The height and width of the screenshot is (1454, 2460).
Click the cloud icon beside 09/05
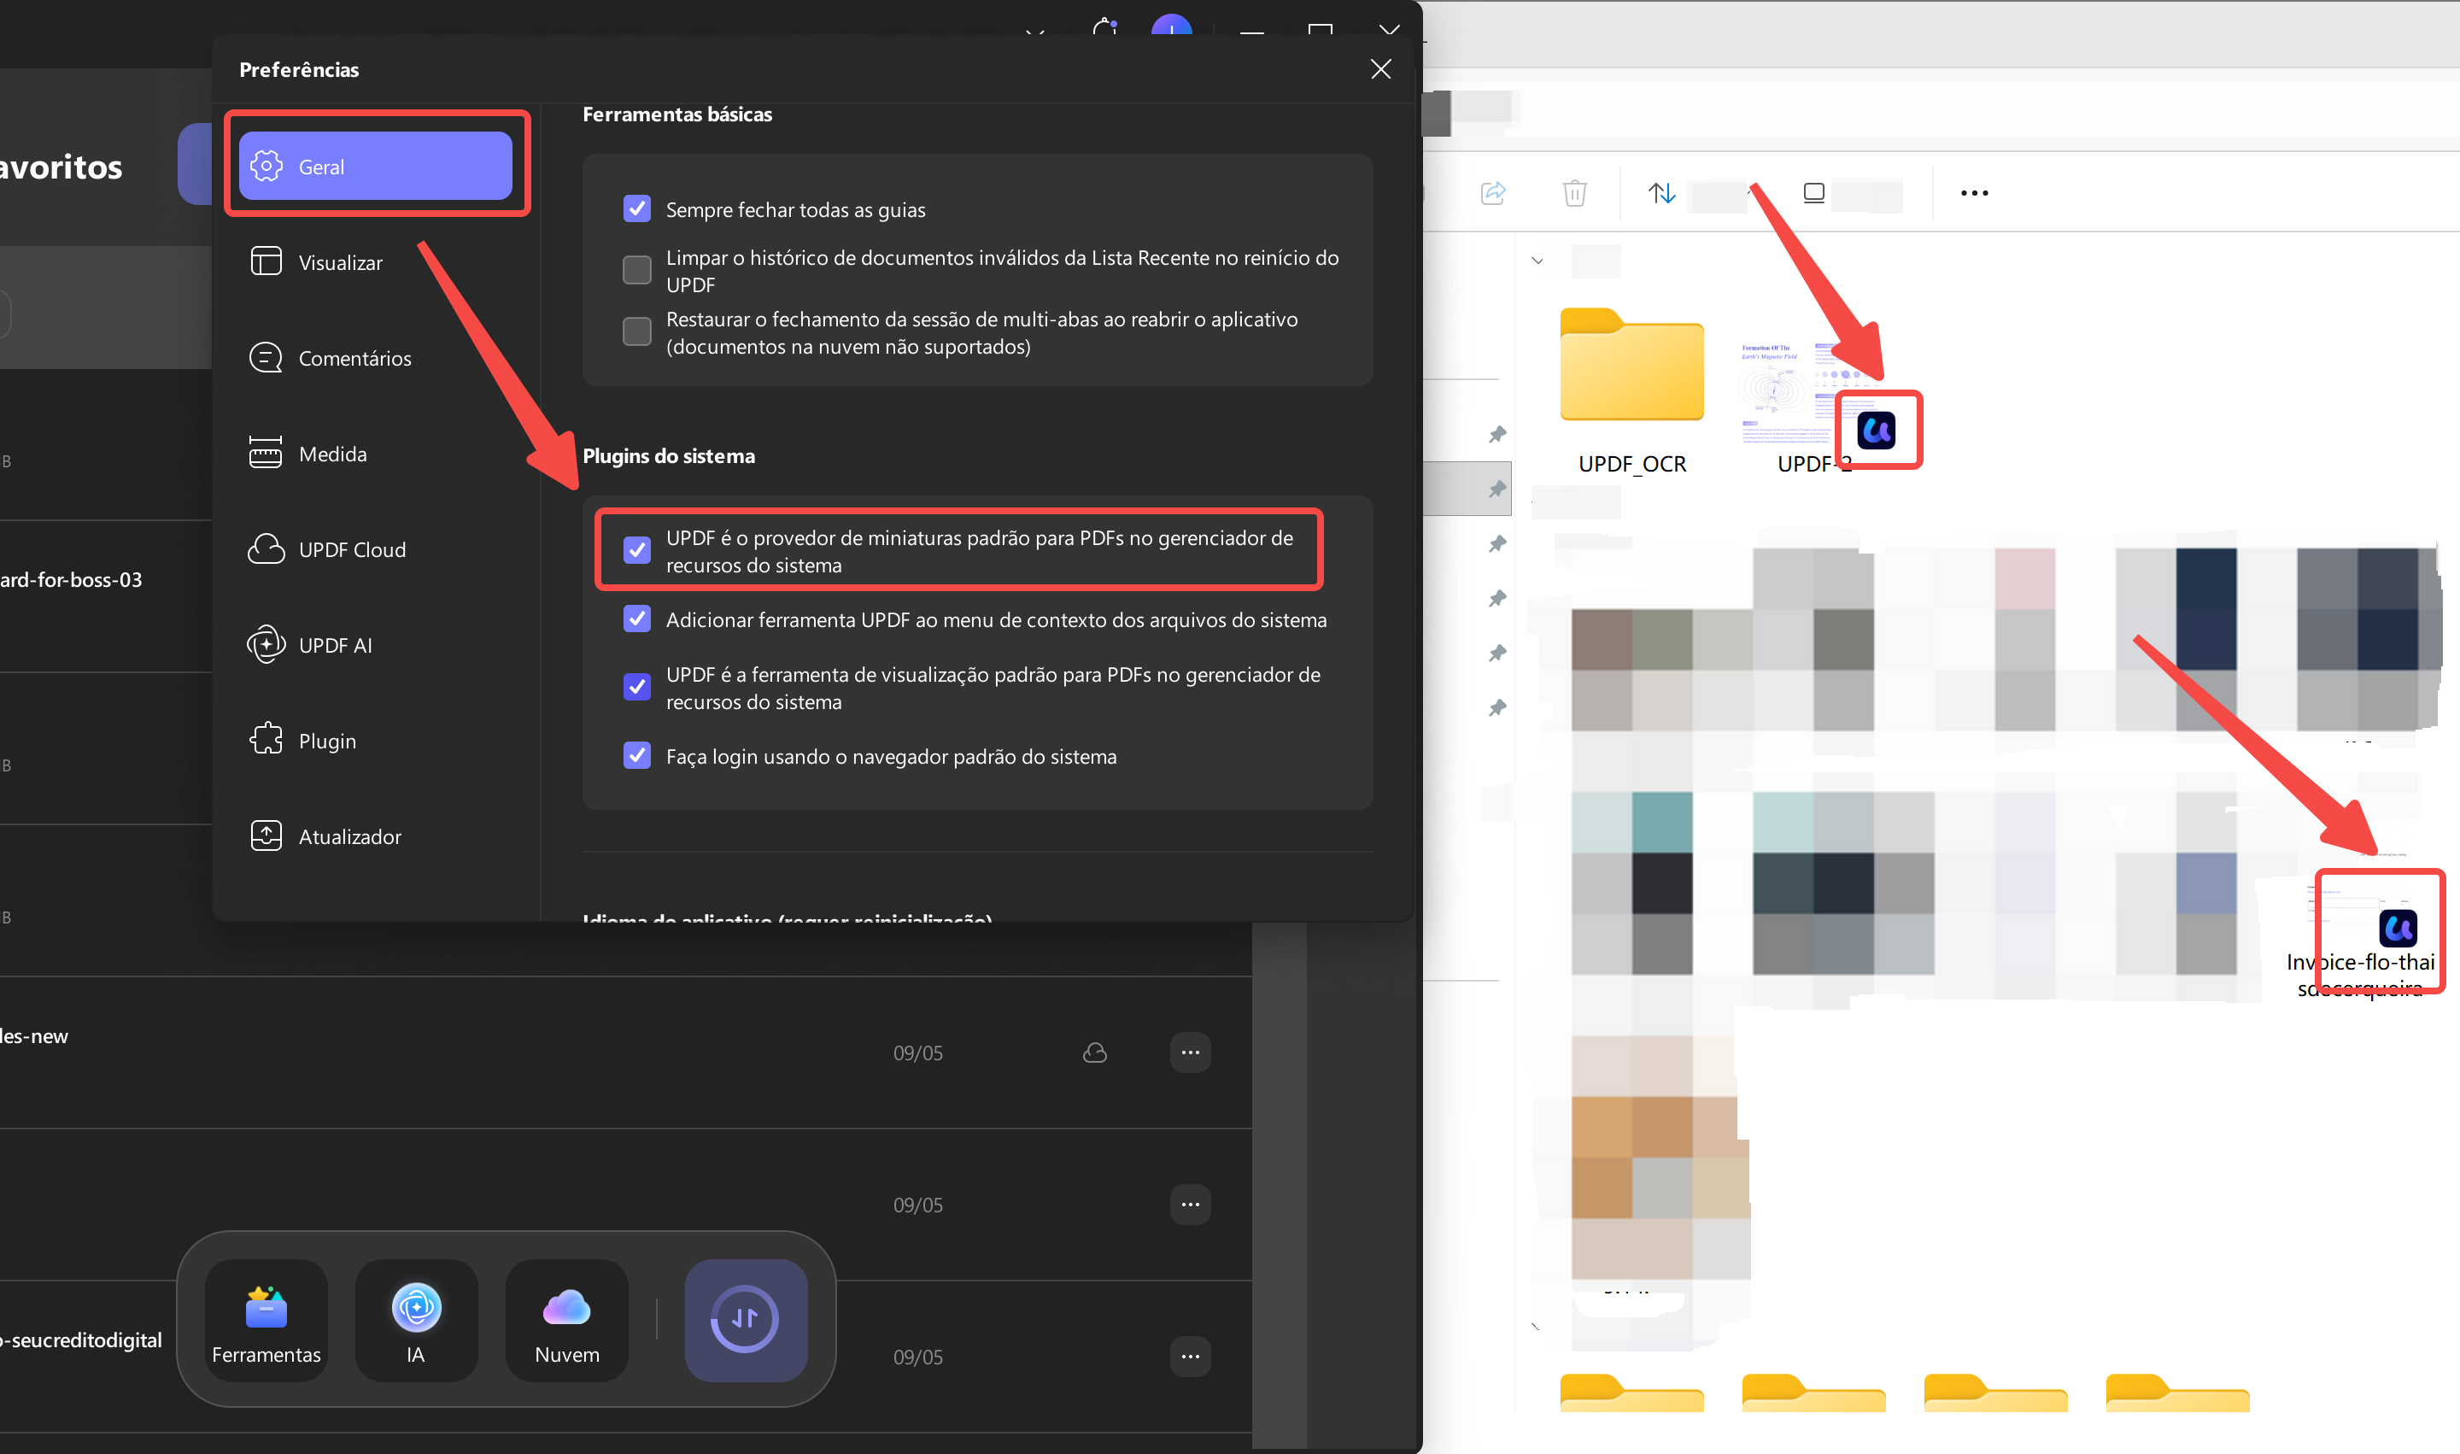(1094, 1052)
